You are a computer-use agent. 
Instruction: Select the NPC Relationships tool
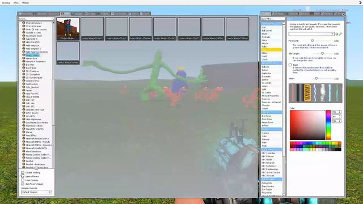coord(271,169)
